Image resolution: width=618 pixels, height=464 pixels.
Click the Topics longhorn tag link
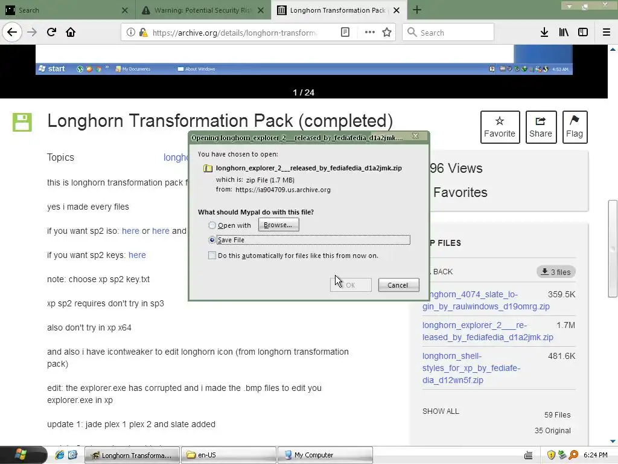click(x=176, y=158)
